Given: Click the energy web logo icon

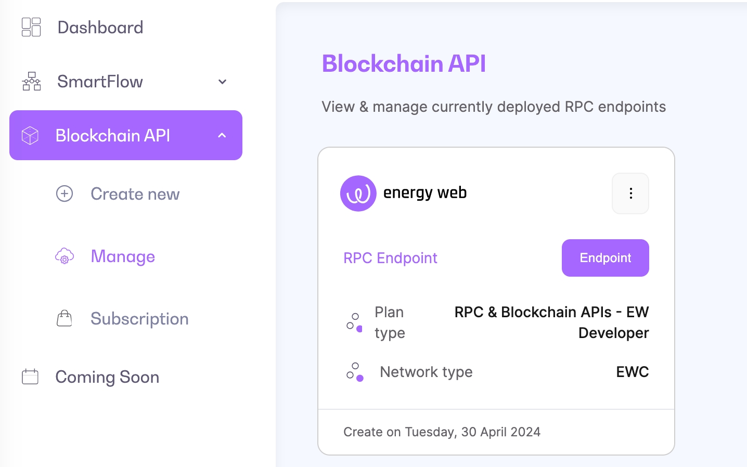Looking at the screenshot, I should coord(358,193).
